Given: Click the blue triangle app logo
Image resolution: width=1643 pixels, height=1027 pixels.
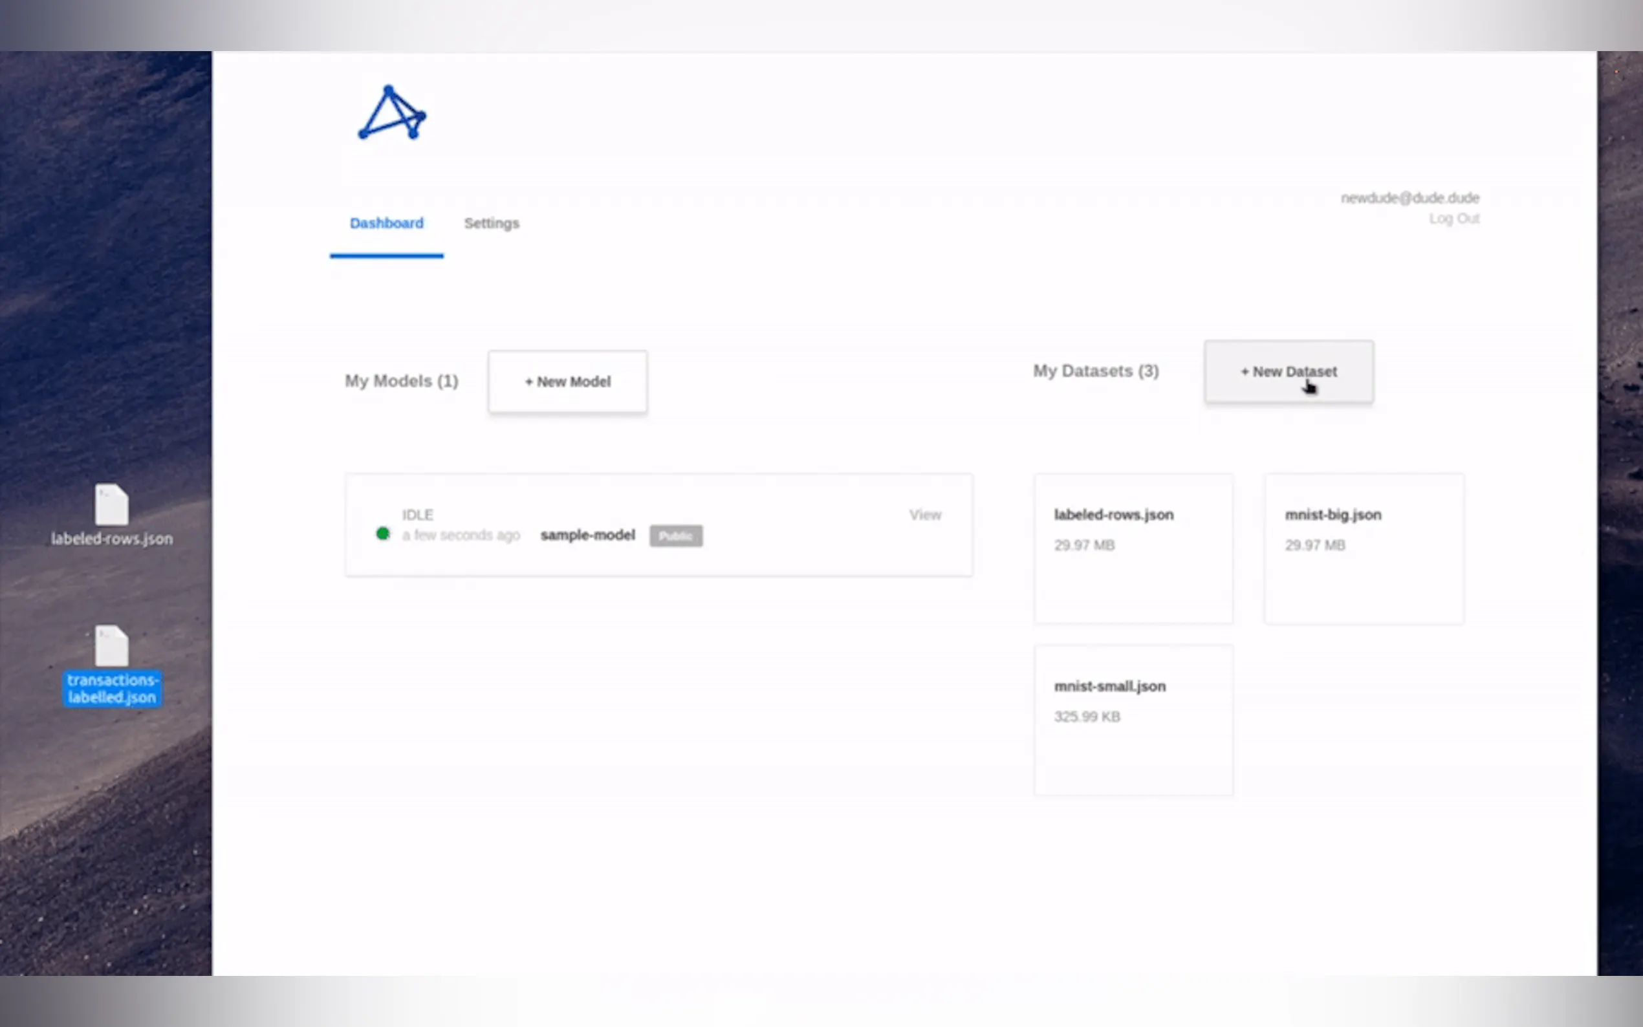Looking at the screenshot, I should (x=391, y=114).
